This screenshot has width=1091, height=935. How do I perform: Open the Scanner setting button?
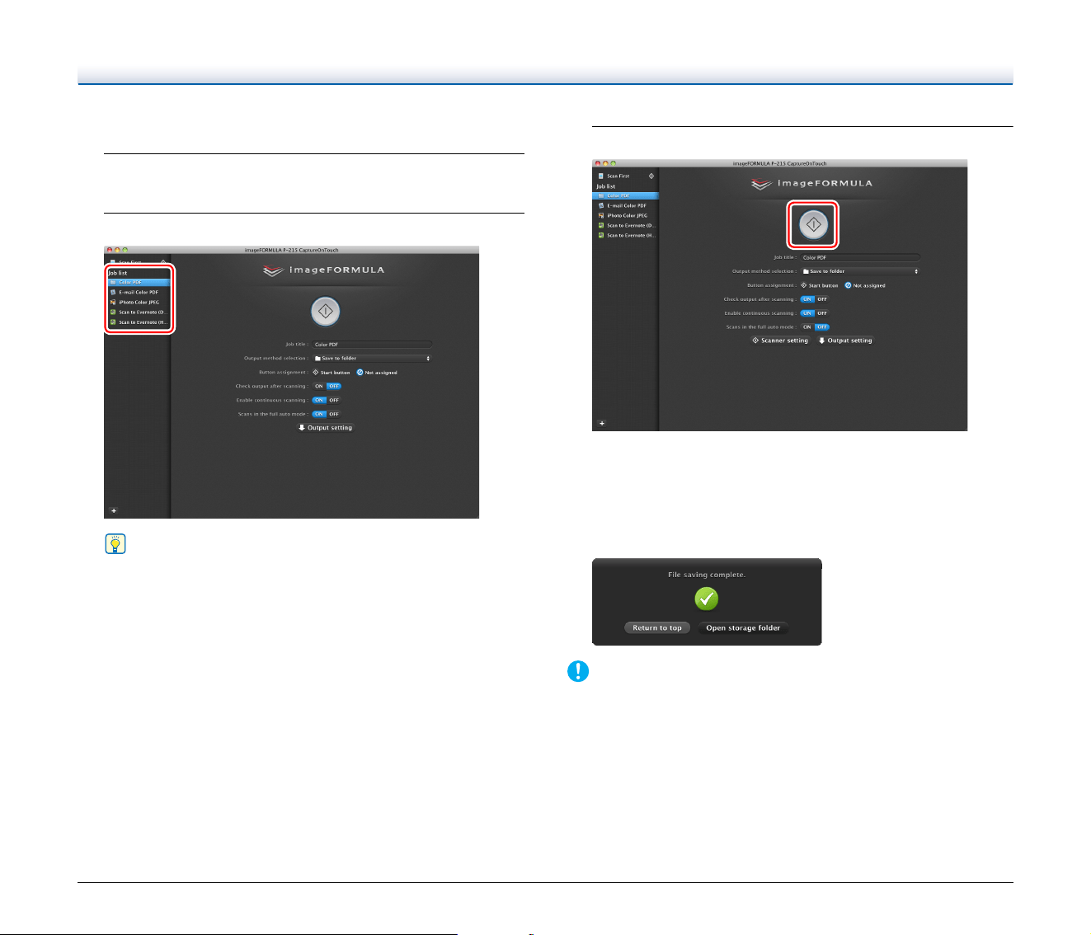780,341
